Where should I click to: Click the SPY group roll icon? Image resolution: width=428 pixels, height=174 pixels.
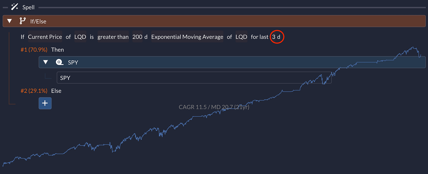click(x=60, y=62)
